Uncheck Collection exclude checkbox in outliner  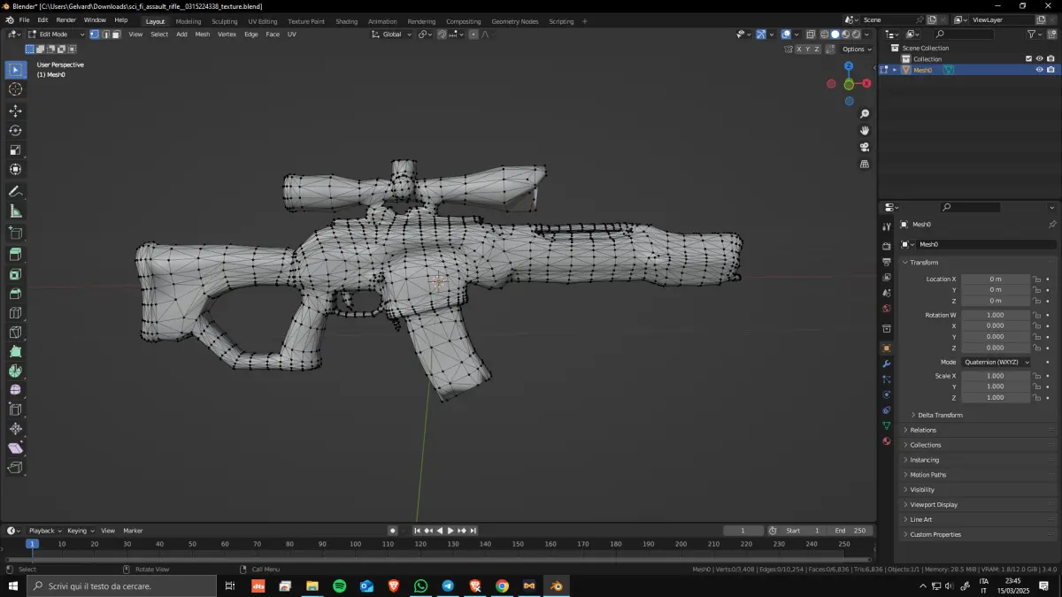pos(1028,59)
